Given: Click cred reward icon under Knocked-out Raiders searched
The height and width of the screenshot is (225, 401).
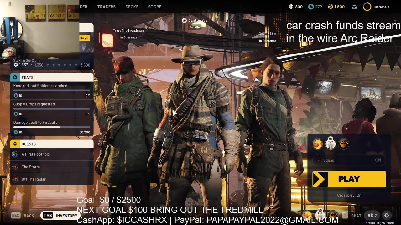Looking at the screenshot, I should [16, 96].
